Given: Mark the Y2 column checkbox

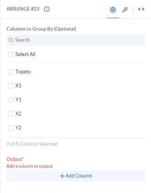Looking at the screenshot, I should [11, 128].
